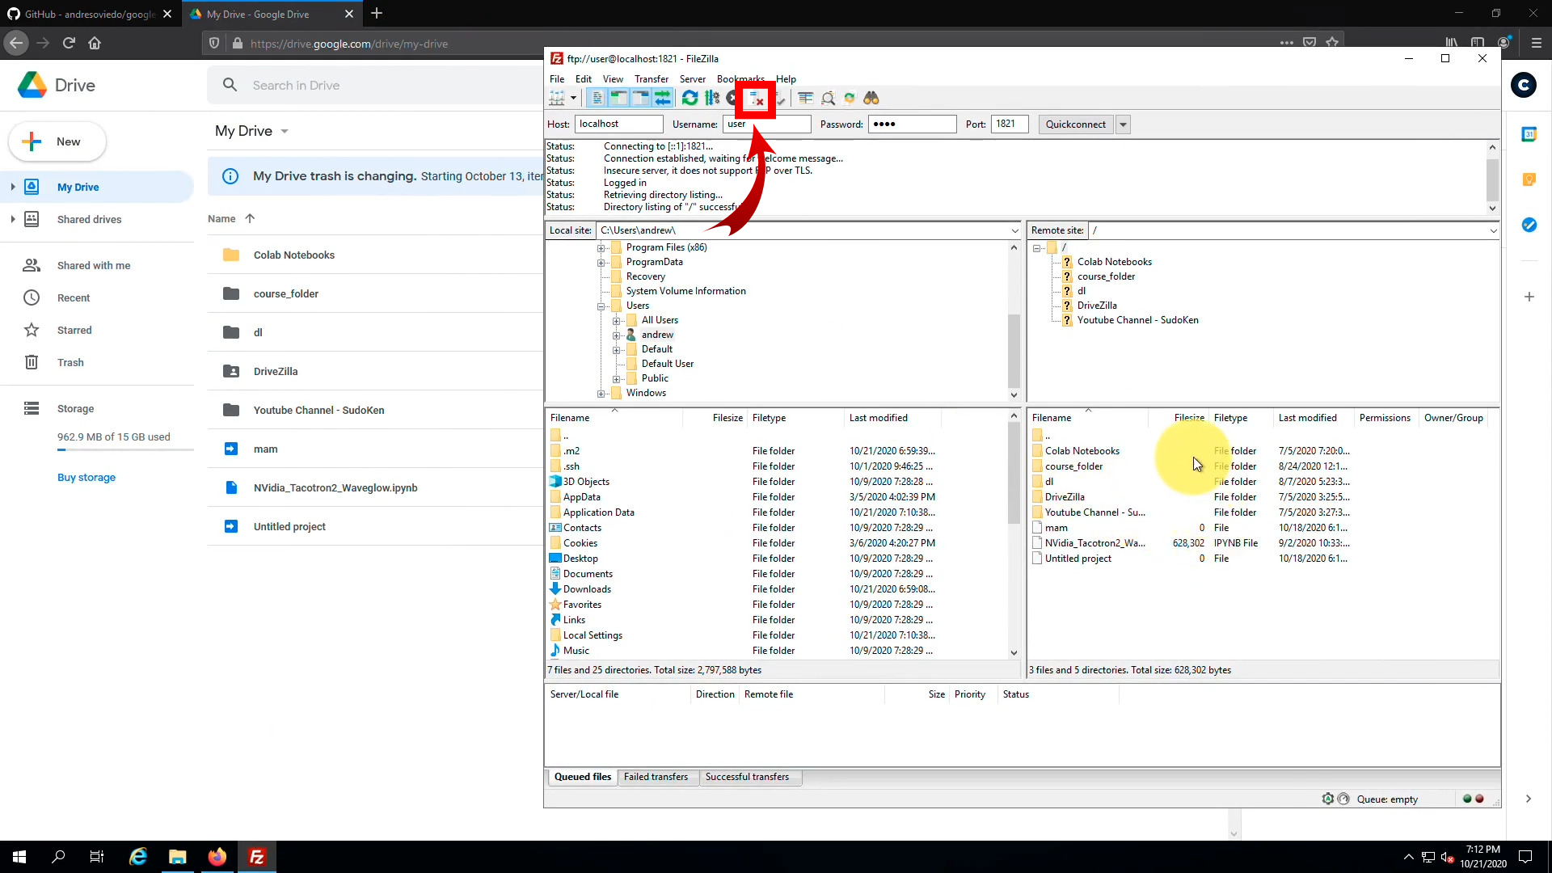Toggle local directory tree display
This screenshot has height=873, width=1552.
click(618, 98)
